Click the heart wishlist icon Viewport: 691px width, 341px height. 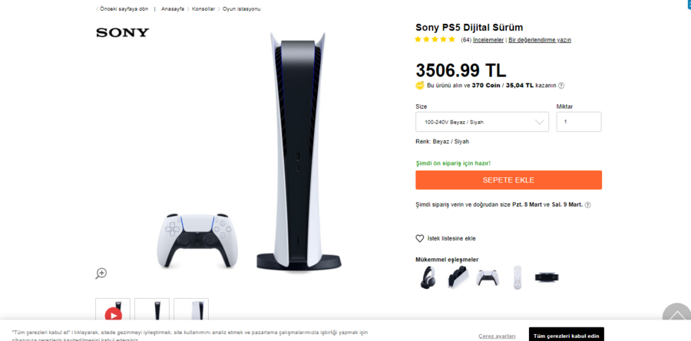click(419, 238)
